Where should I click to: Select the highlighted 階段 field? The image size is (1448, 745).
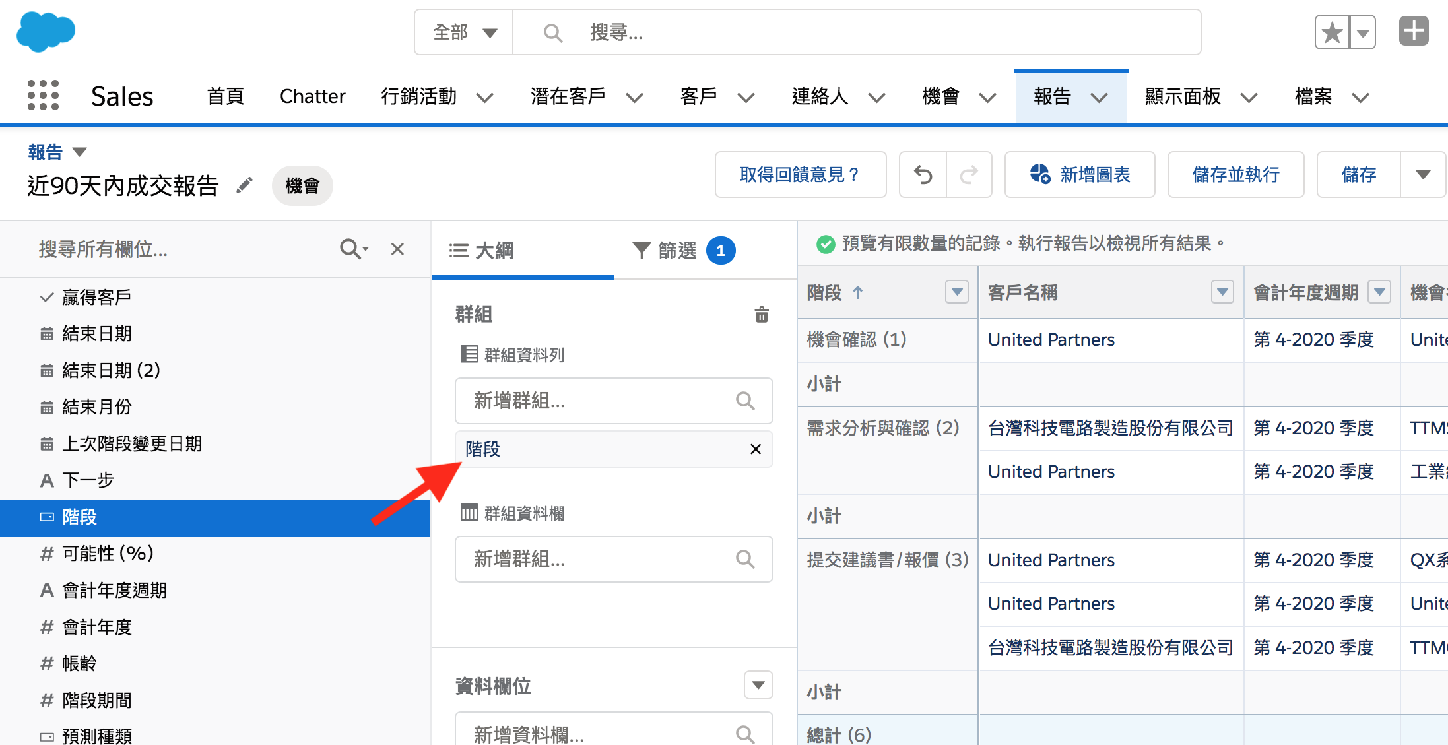pos(215,517)
